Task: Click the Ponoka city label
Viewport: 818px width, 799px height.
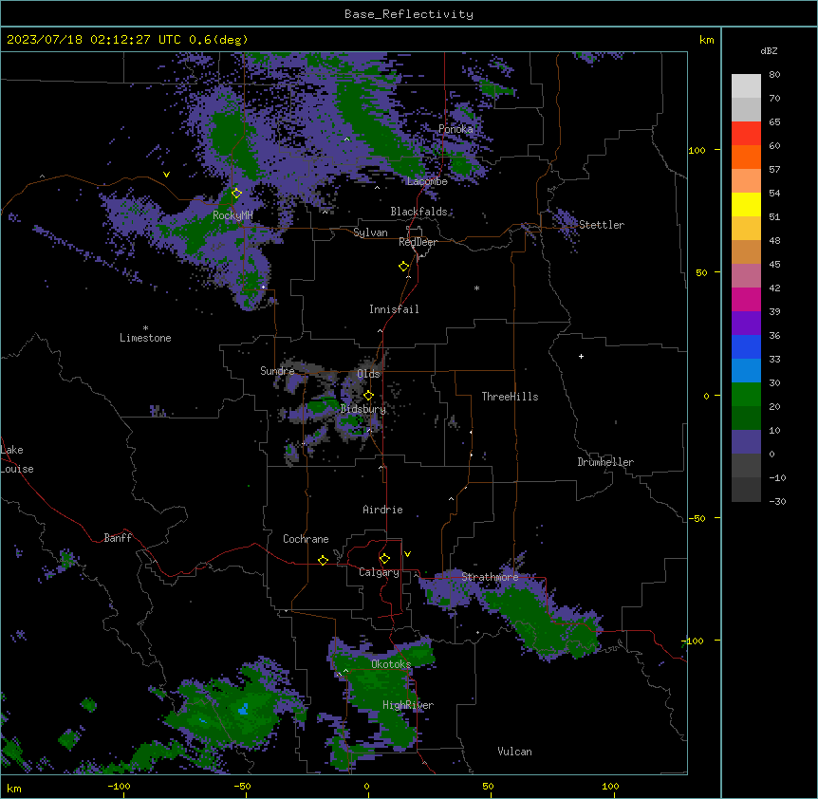Action: pyautogui.click(x=455, y=129)
